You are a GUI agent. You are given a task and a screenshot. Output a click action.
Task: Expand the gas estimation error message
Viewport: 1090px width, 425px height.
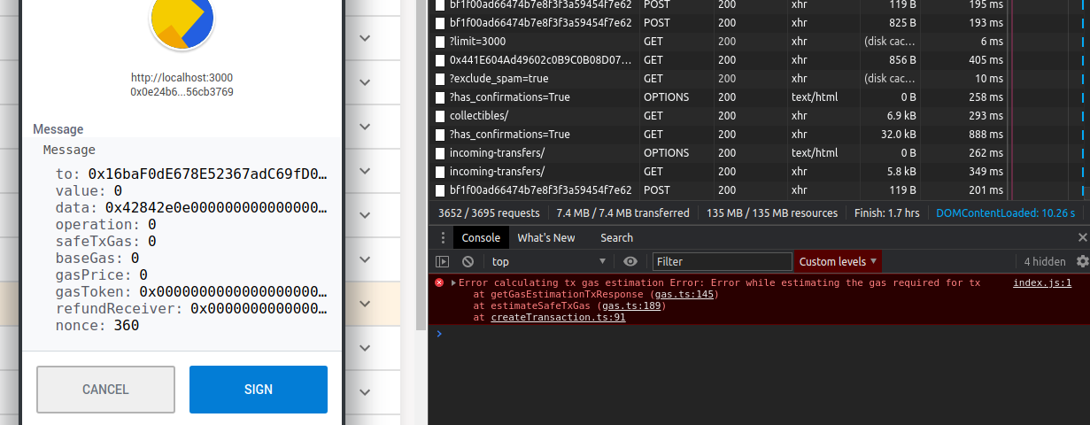point(453,283)
